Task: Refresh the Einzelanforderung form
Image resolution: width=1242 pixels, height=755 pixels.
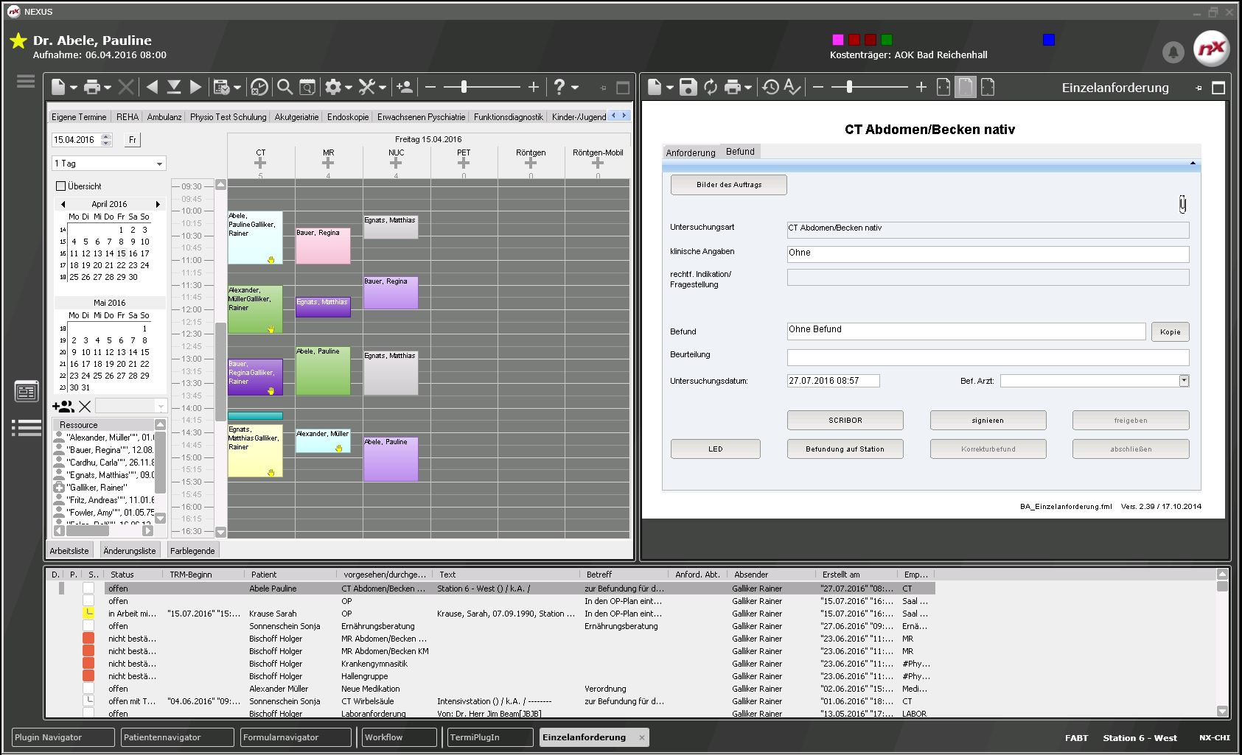Action: pyautogui.click(x=711, y=88)
